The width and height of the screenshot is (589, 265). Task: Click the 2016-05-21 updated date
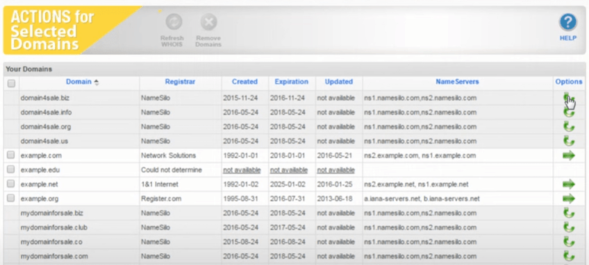click(x=335, y=155)
